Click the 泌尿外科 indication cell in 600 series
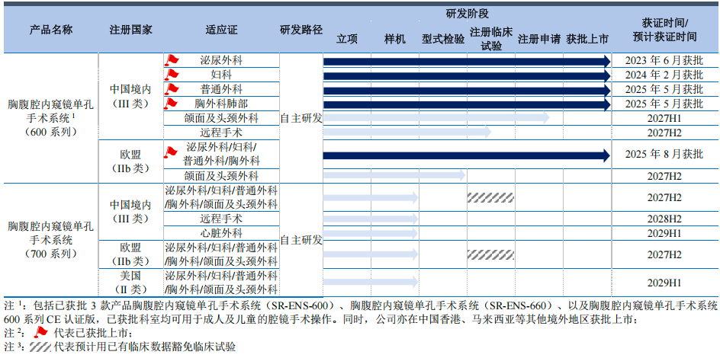Viewport: 720px width, 358px height. coord(221,60)
